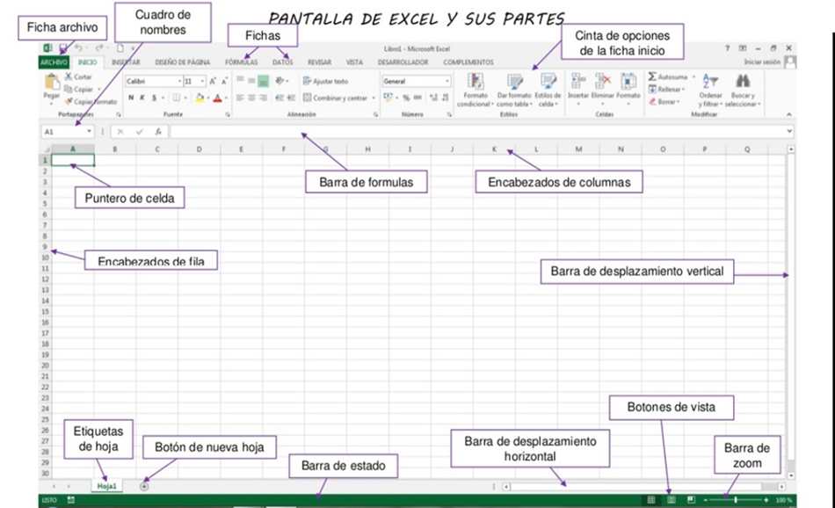
Task: Click the increase indent icon
Action: pos(291,98)
